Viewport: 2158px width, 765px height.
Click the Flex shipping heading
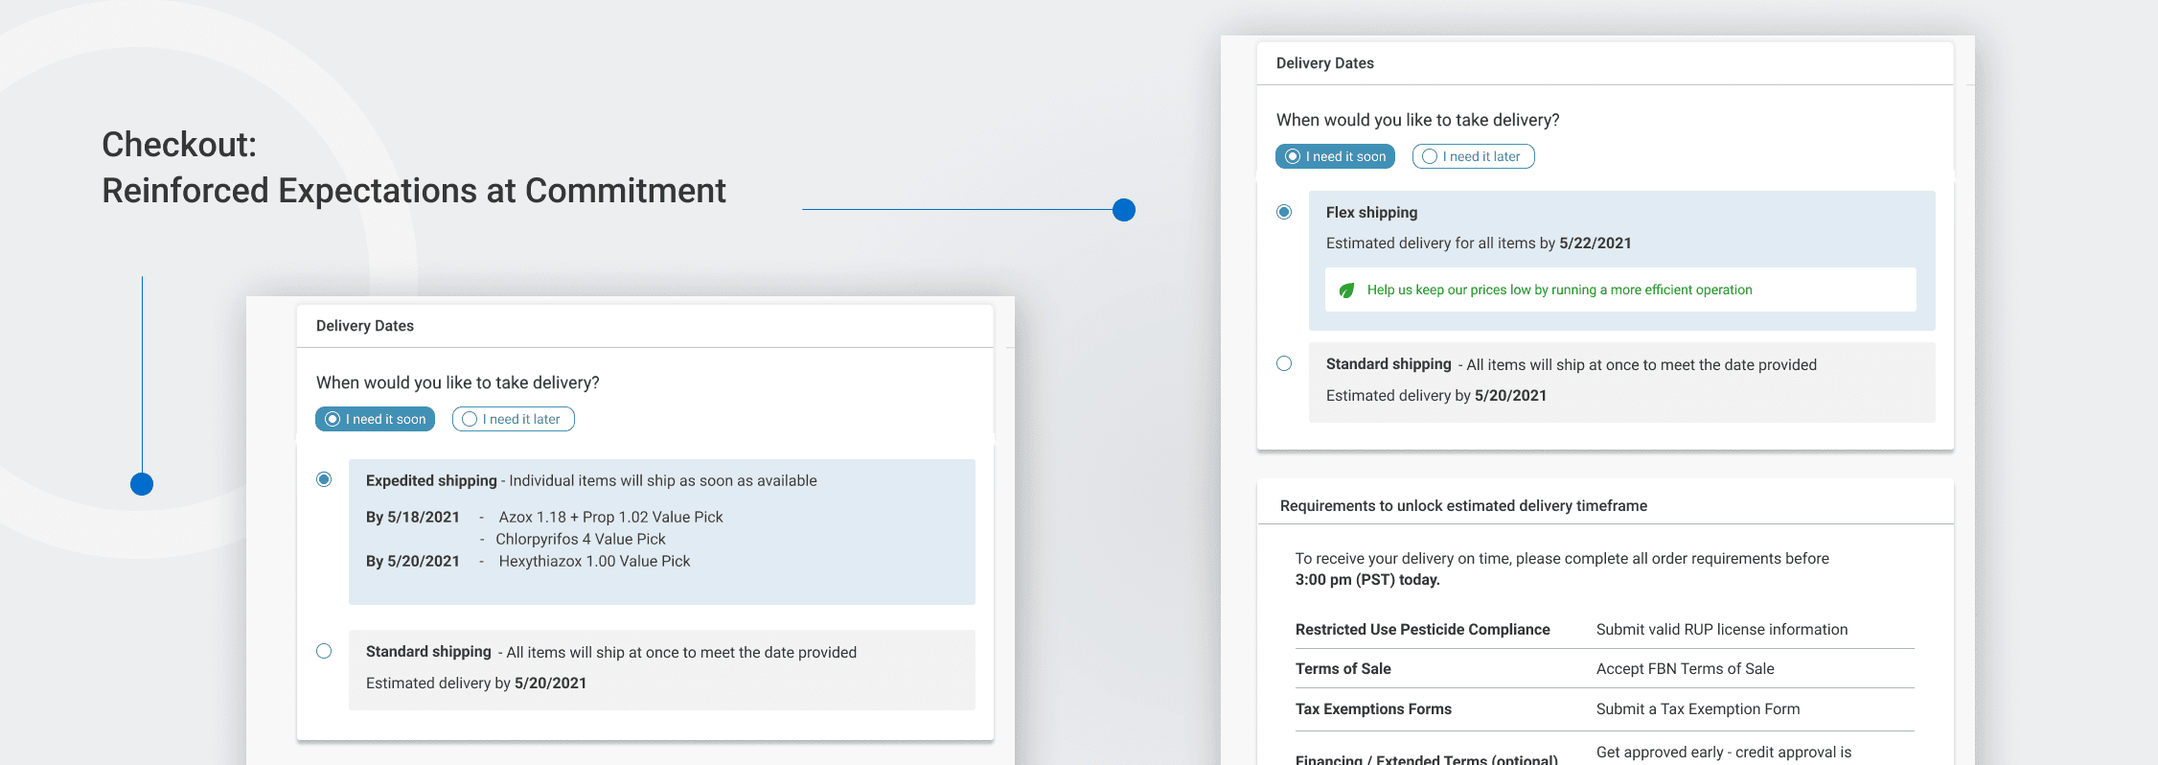click(x=1371, y=212)
